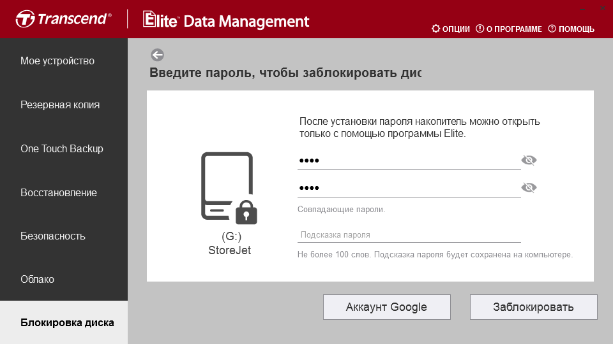This screenshot has width=613, height=344.
Task: Click the Аккаунт Google button
Action: click(x=387, y=307)
